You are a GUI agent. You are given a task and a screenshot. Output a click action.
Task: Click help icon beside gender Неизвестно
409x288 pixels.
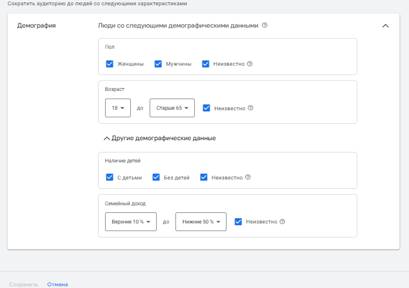[x=249, y=64]
